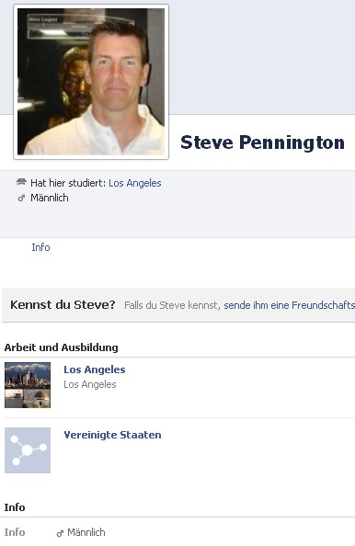Select 'Männlich' in the bottom Info row

pos(86,532)
